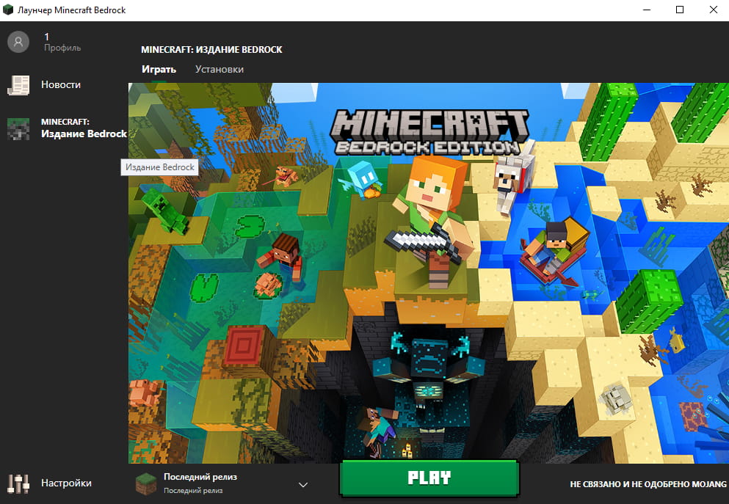Click the green PLAY button

[x=429, y=478]
